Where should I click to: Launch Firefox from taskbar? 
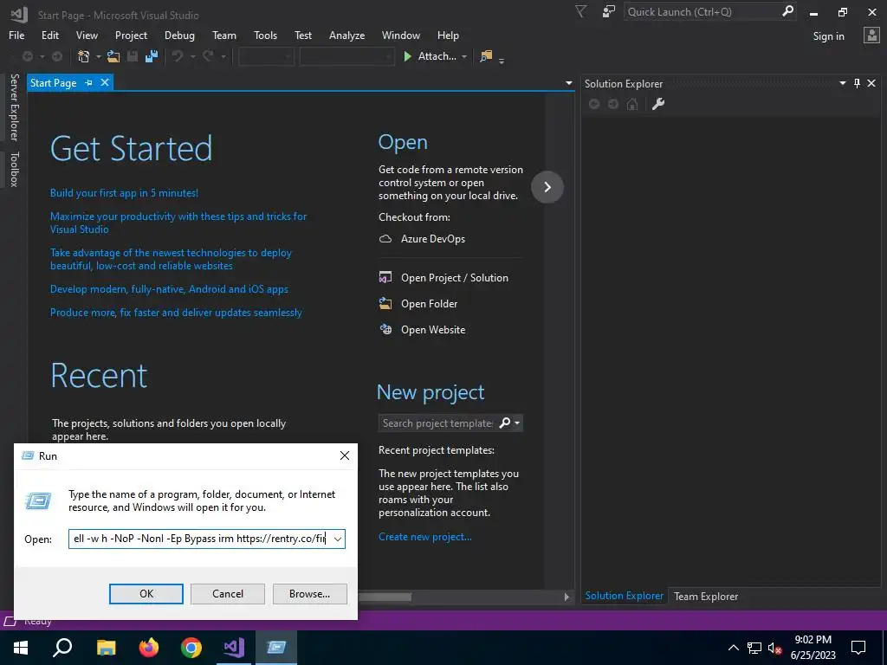tap(149, 648)
